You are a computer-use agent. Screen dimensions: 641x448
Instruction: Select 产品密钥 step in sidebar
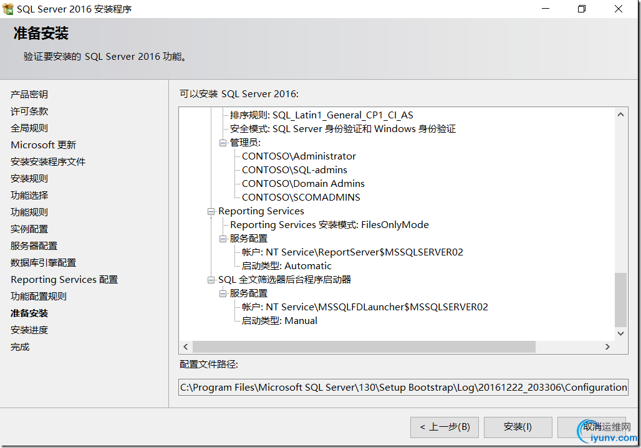point(29,95)
